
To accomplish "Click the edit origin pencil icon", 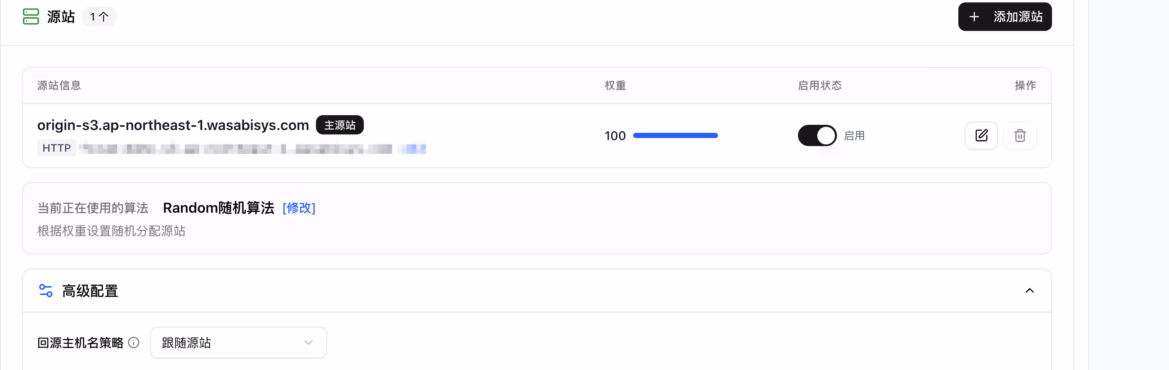I will [x=981, y=135].
